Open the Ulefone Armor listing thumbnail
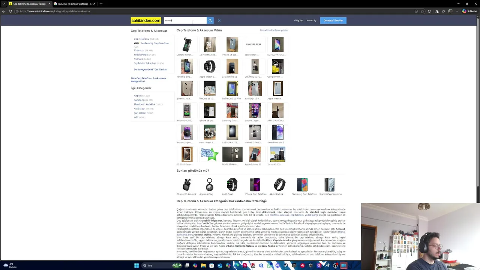Screen dimensions: 480x270 click(187, 45)
